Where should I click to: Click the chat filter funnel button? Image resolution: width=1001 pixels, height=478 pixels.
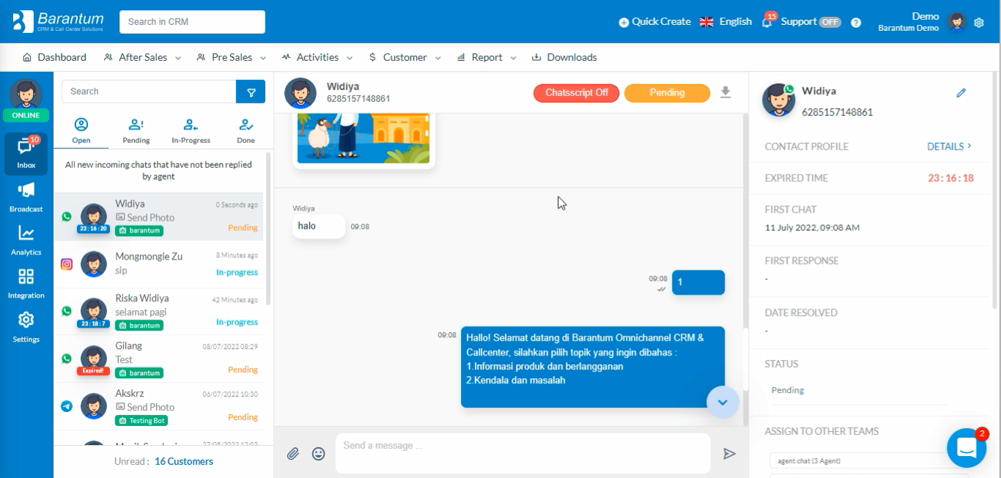pos(251,92)
